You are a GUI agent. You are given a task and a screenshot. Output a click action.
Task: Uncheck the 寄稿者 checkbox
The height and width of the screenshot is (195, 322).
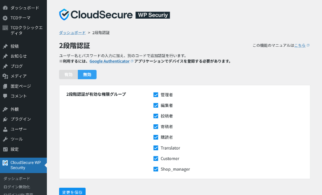(x=156, y=127)
